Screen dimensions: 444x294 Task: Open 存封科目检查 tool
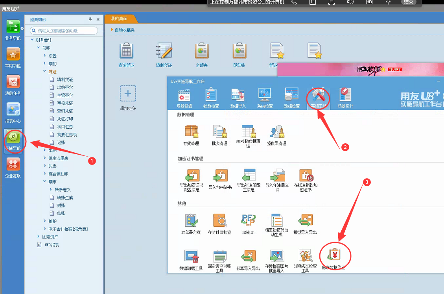click(220, 224)
